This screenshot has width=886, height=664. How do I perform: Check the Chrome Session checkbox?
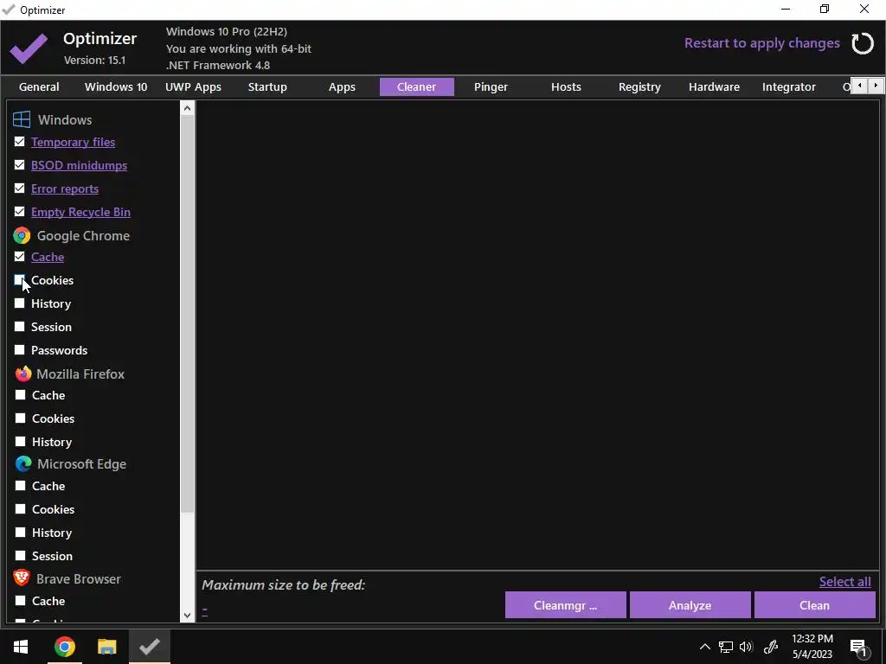tap(20, 327)
